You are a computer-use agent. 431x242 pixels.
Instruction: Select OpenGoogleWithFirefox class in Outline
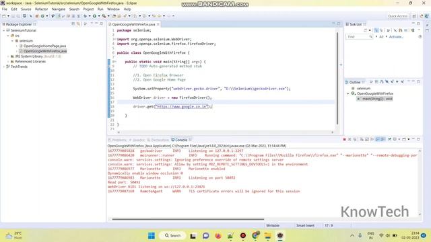point(375,93)
